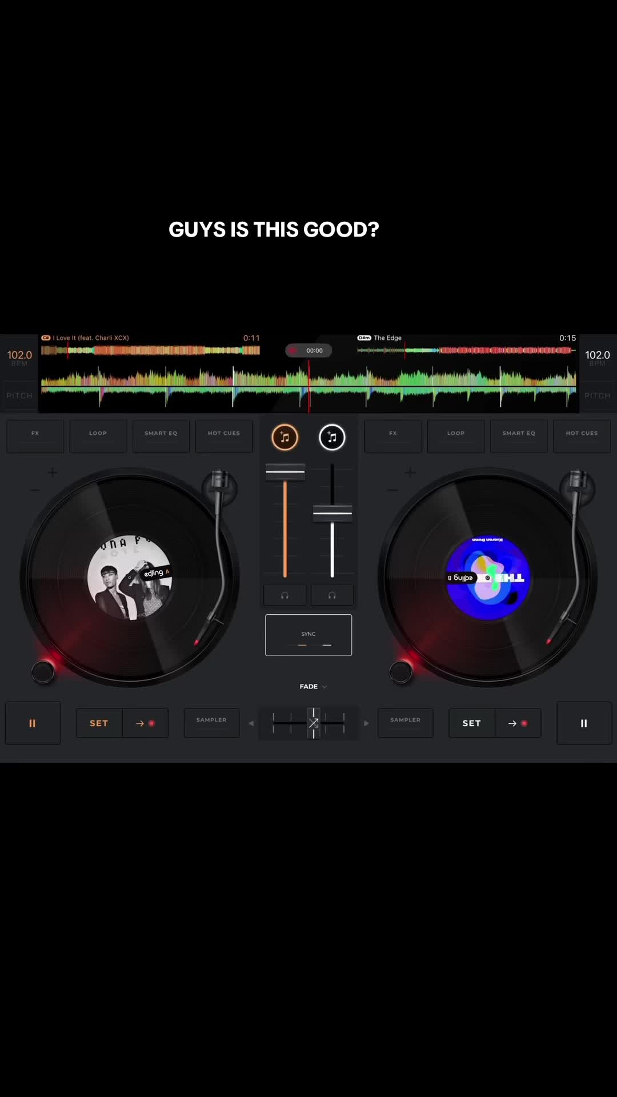Jump to cue point on deck B
Viewport: 617px width, 1097px height.
click(x=518, y=723)
